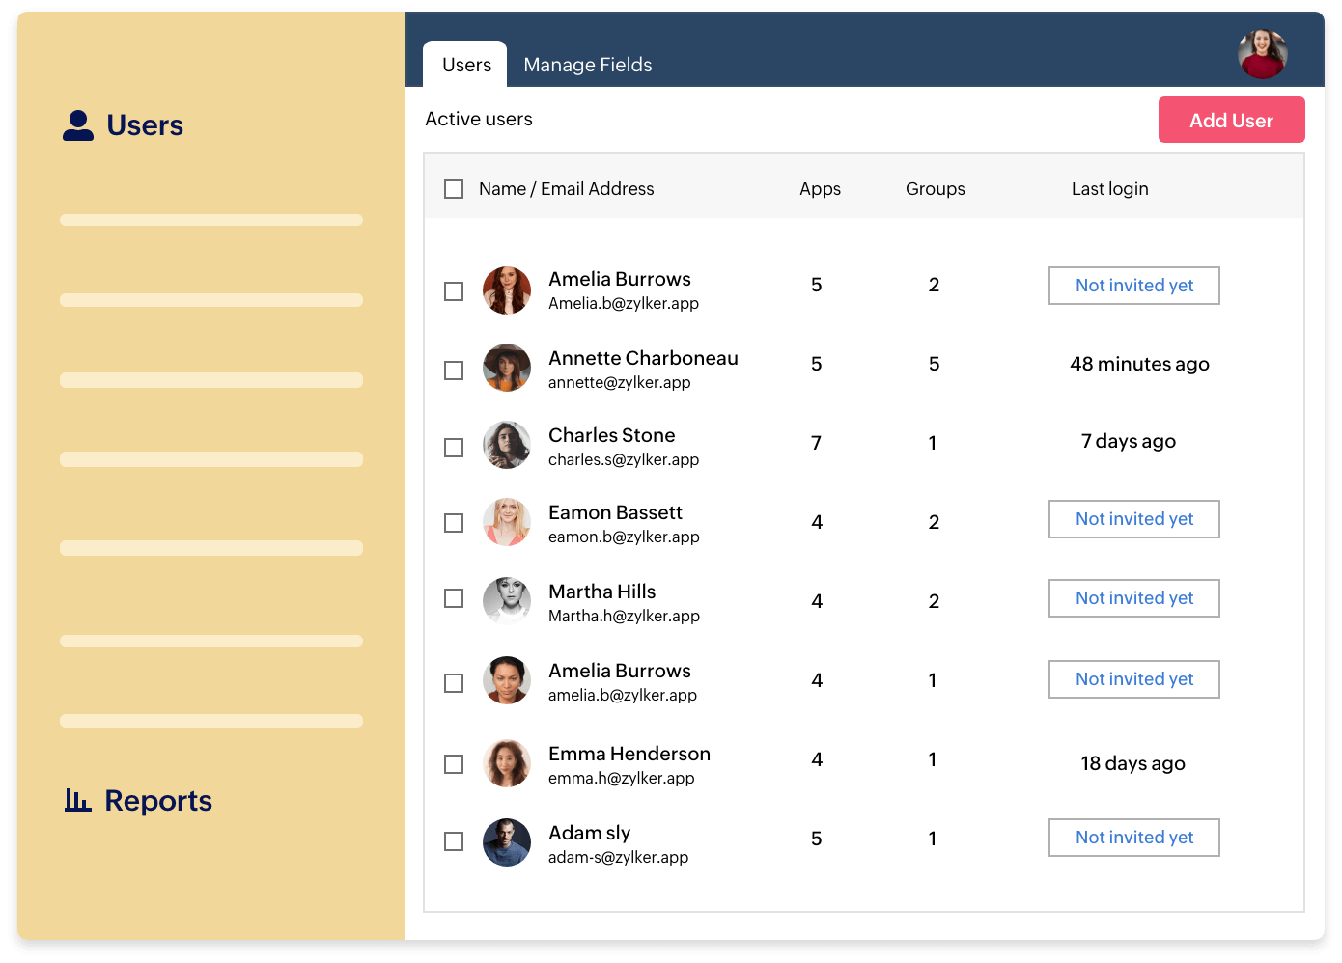The height and width of the screenshot is (963, 1342).
Task: Click the Users person icon in sidebar
Action: click(78, 125)
